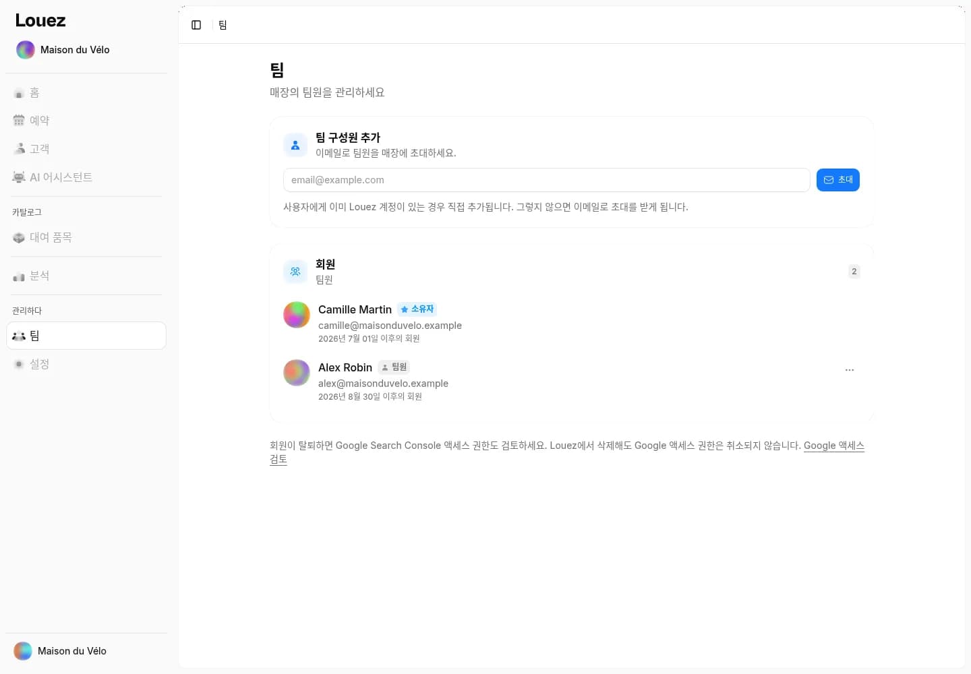Focus the email@example.com input field

[547, 180]
